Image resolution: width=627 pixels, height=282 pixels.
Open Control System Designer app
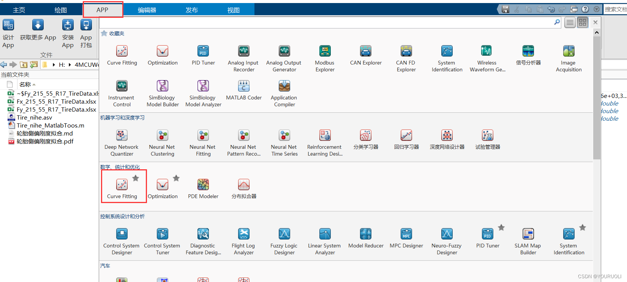tap(122, 242)
